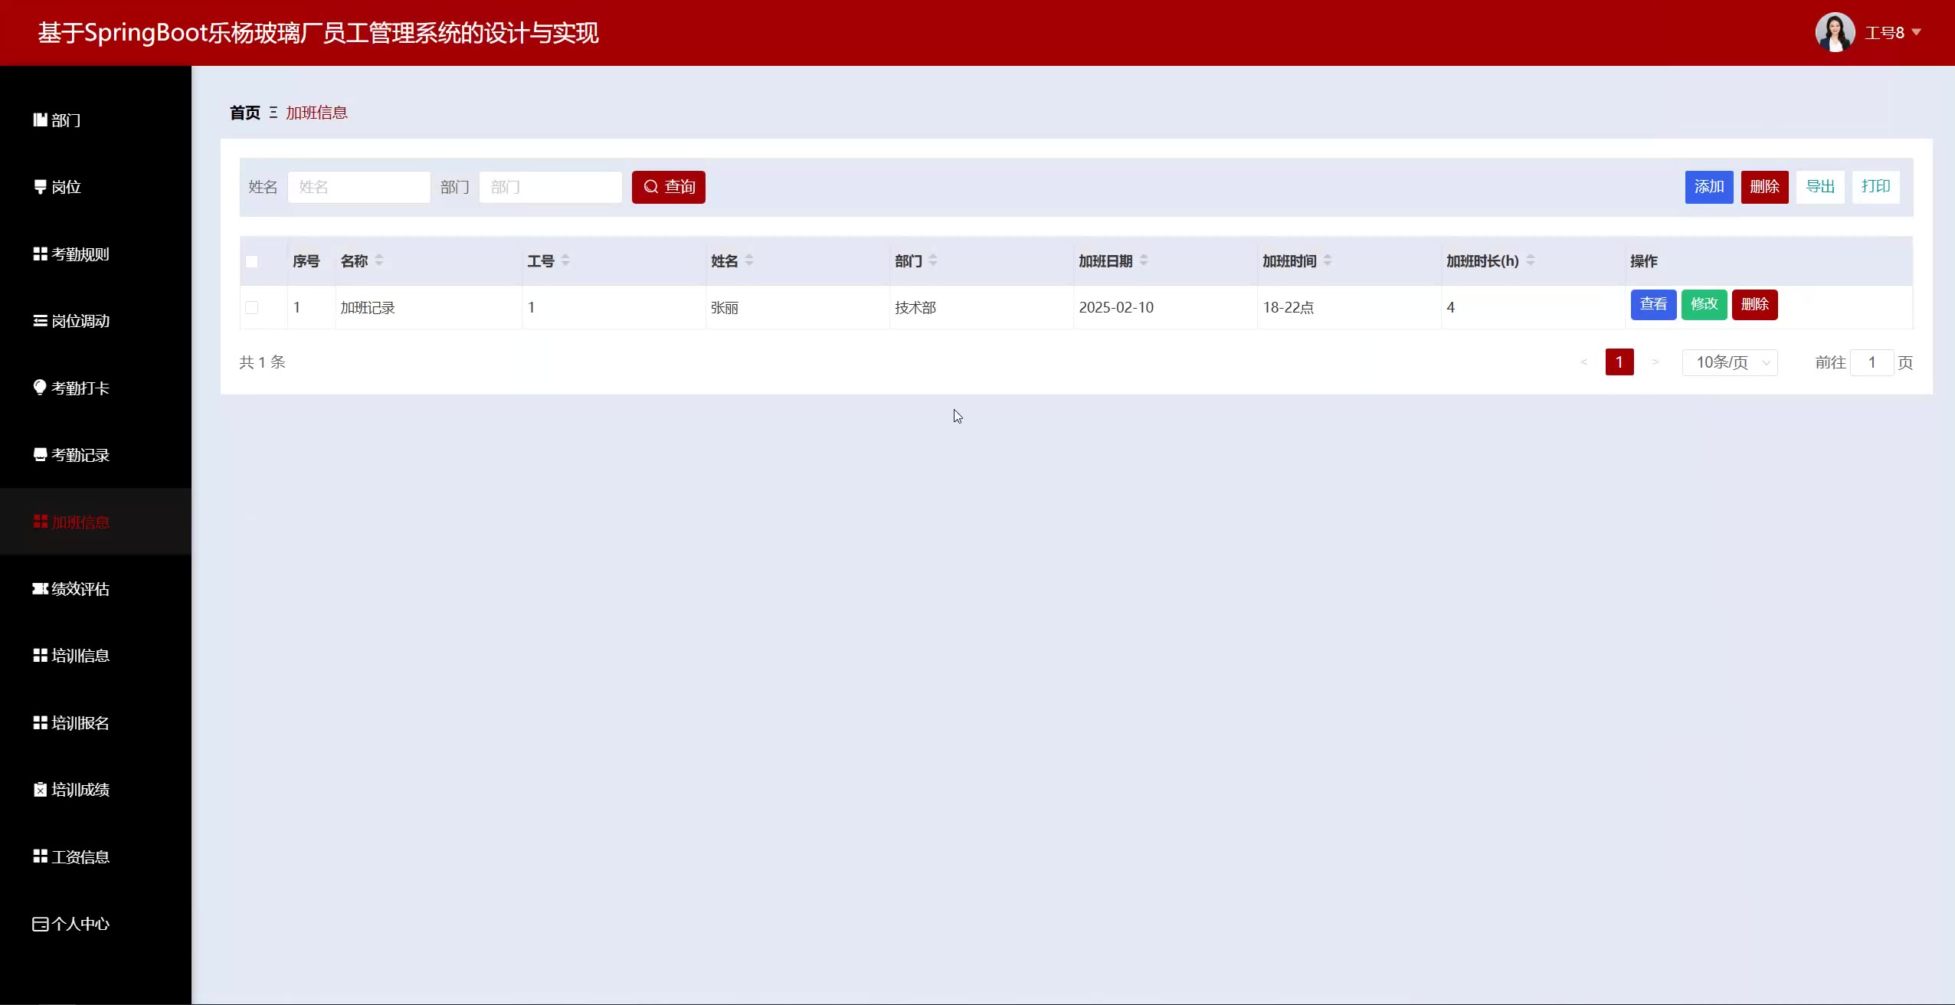Click the user avatar picture
This screenshot has height=1005, width=1955.
click(1834, 32)
